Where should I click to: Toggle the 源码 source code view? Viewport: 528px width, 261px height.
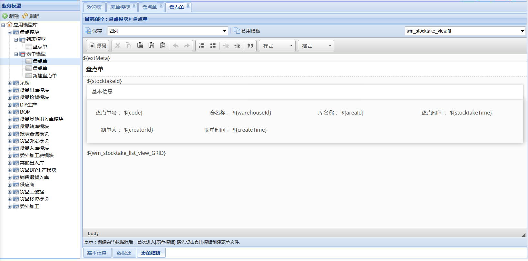coord(98,46)
